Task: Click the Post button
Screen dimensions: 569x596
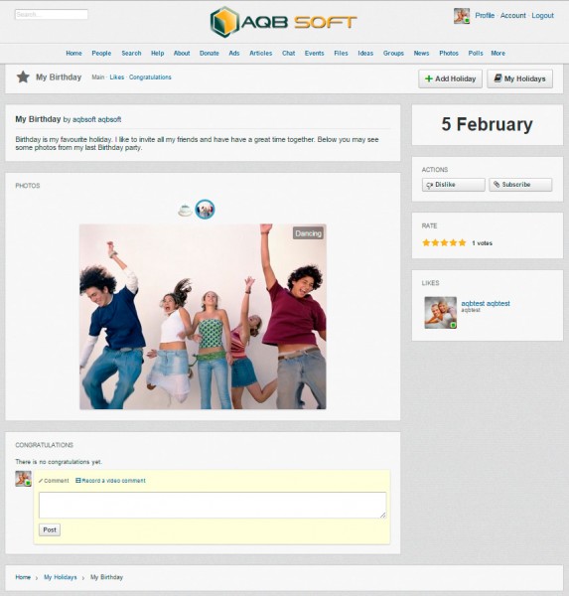Action: point(50,529)
